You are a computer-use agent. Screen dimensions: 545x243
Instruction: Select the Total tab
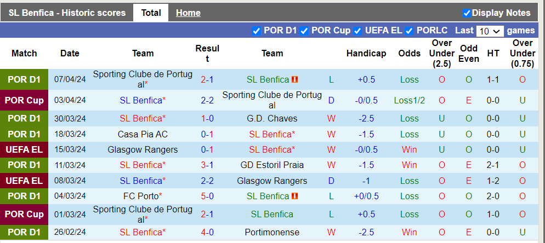click(151, 13)
